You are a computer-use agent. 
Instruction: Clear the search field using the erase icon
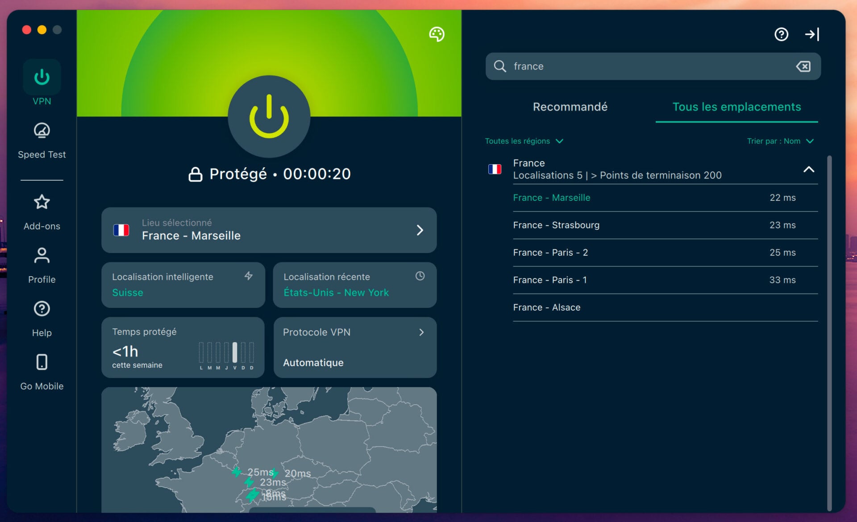click(x=803, y=66)
